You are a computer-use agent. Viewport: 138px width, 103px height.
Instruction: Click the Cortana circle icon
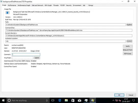click(x=9, y=100)
